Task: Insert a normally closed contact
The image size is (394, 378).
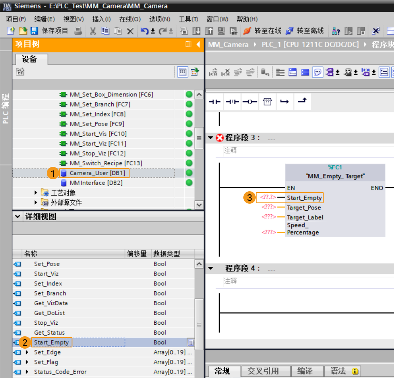Action: [x=232, y=102]
